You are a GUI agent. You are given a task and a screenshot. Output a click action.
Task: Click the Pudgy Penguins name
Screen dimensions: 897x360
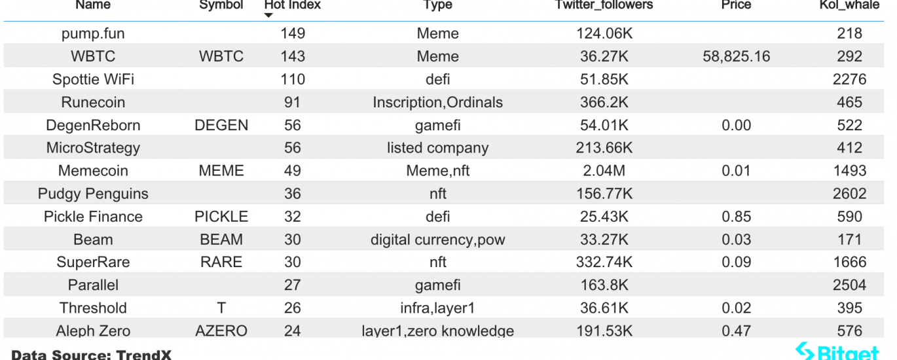93,194
